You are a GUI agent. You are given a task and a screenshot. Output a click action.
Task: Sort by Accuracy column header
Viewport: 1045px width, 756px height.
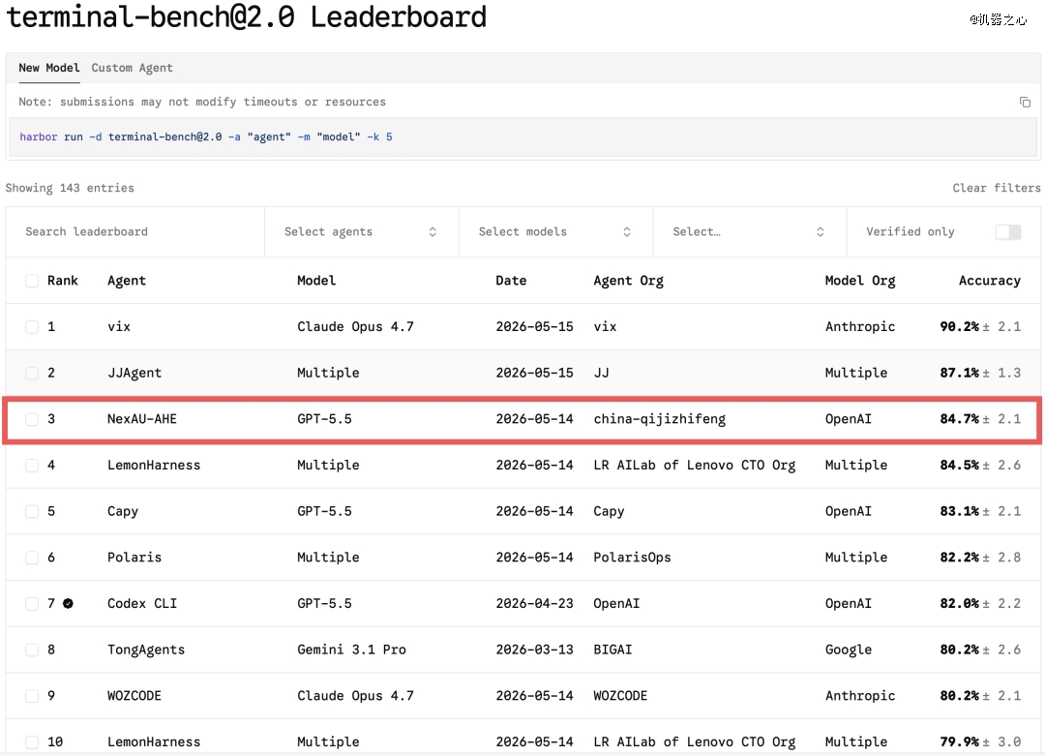(990, 281)
